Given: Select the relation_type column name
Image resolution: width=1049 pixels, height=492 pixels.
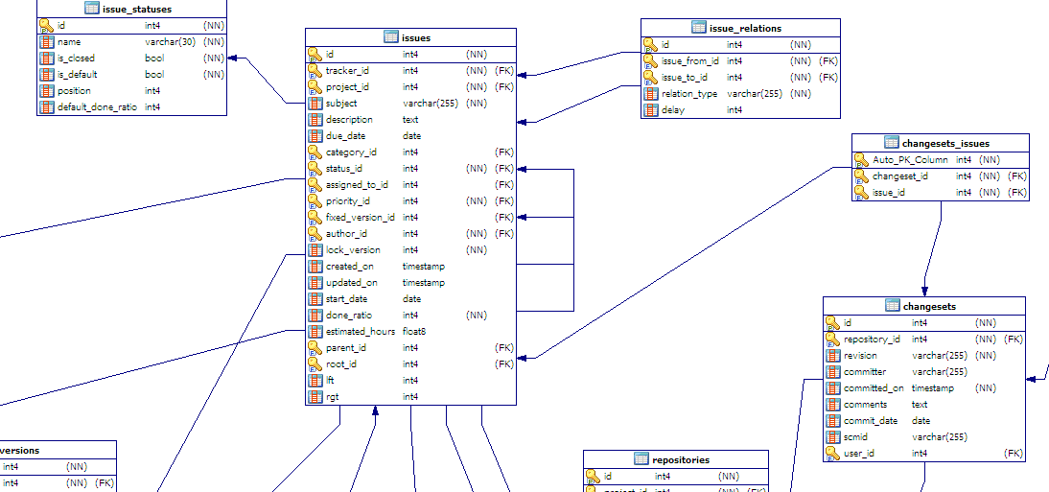Looking at the screenshot, I should pos(689,94).
